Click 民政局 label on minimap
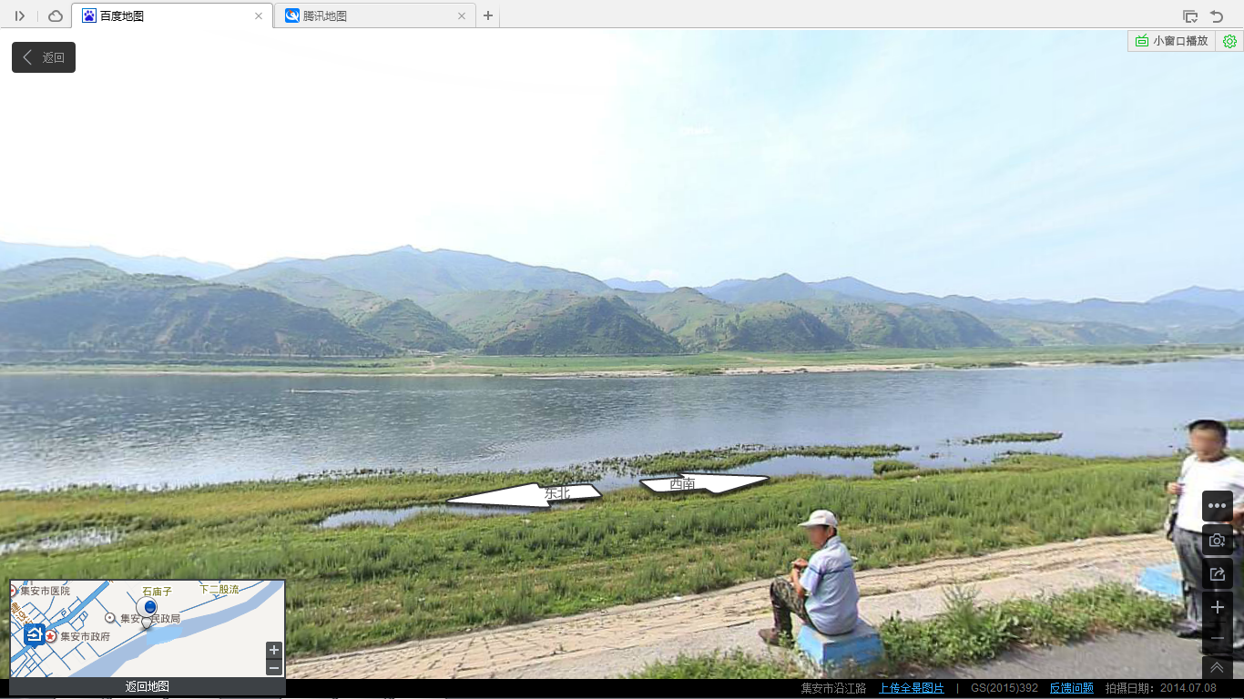The image size is (1244, 699). [164, 619]
